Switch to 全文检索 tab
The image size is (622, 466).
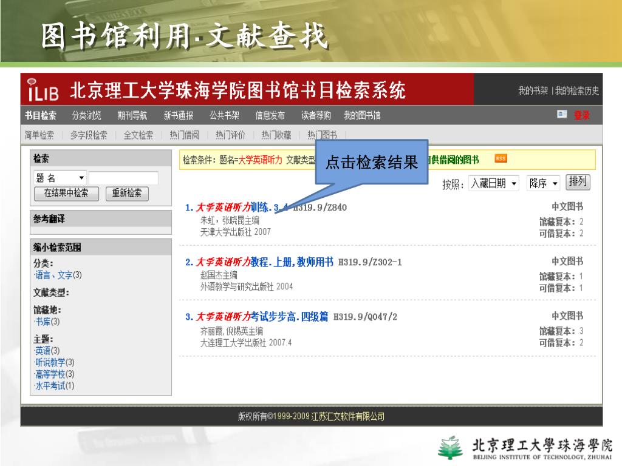coord(138,135)
